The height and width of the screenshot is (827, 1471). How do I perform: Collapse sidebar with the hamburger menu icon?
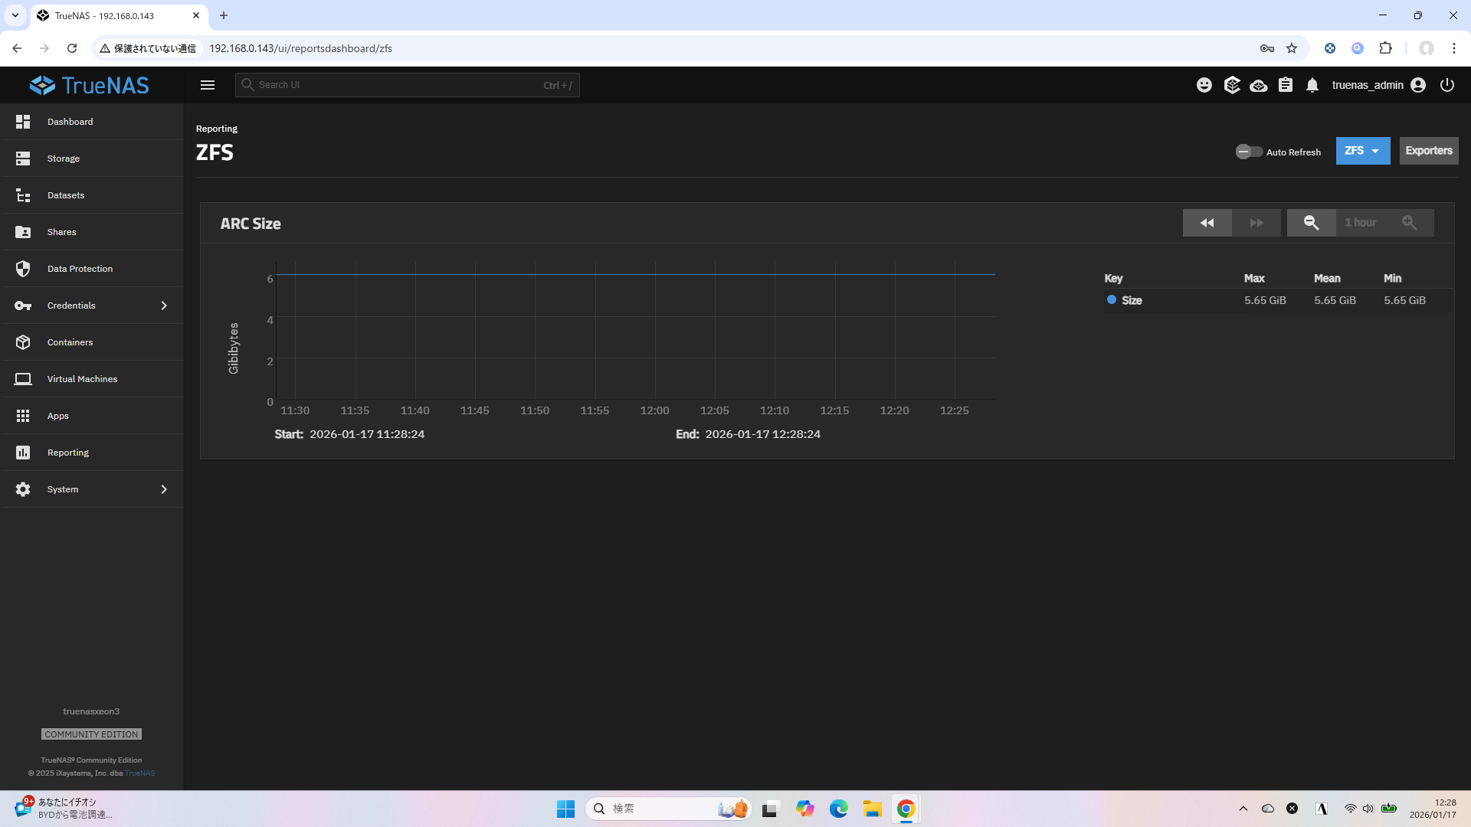point(208,85)
